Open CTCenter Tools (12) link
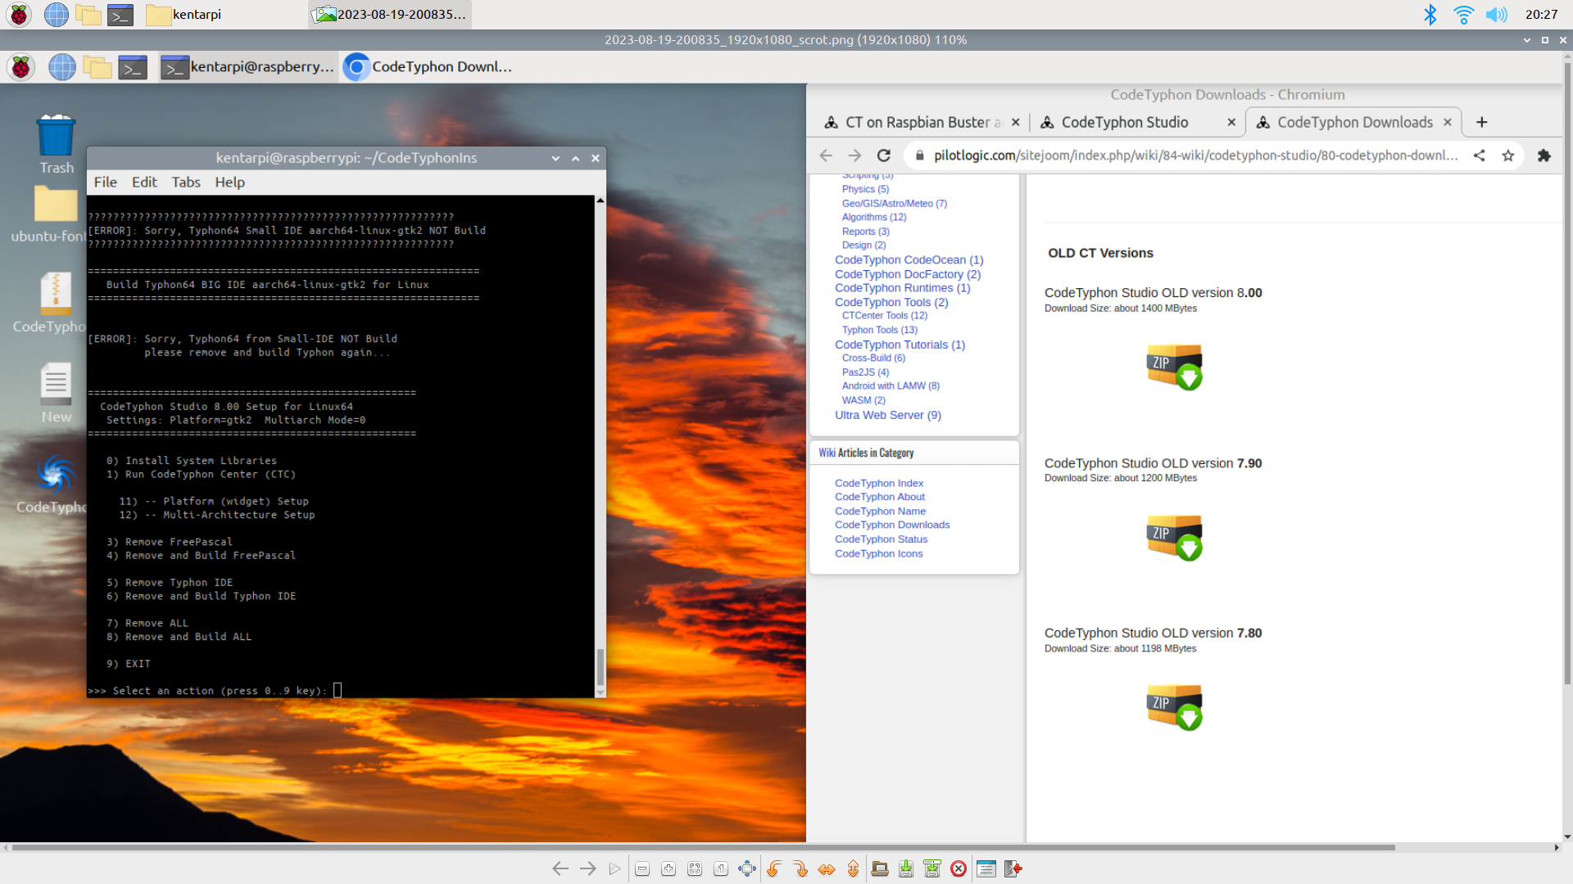 pyautogui.click(x=884, y=316)
